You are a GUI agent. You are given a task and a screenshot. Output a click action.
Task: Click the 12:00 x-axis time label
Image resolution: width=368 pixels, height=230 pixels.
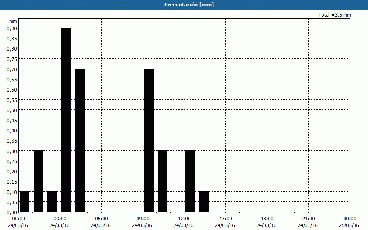tap(184, 219)
